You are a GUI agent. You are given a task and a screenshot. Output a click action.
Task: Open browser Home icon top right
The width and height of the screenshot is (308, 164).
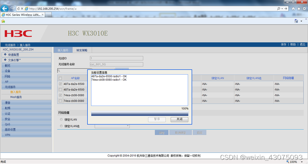pyautogui.click(x=293, y=9)
